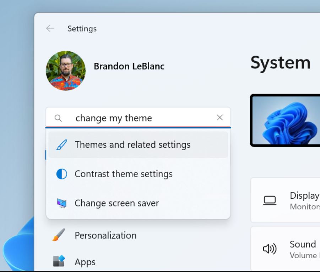Go to the Personalization section label

click(x=105, y=236)
